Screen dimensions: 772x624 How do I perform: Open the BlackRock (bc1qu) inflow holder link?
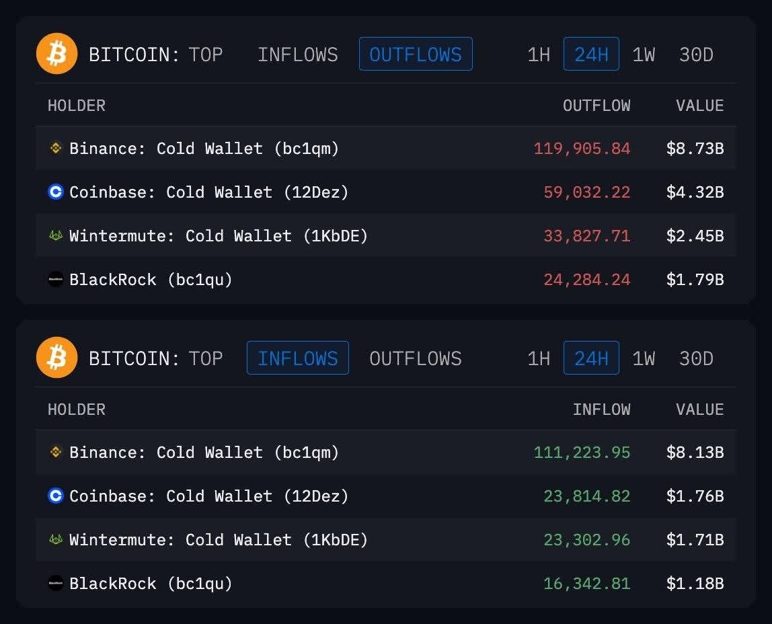point(151,584)
